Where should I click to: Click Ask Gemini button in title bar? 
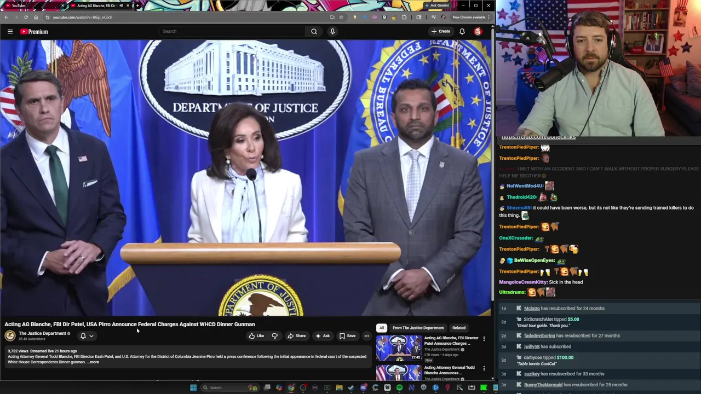point(436,5)
